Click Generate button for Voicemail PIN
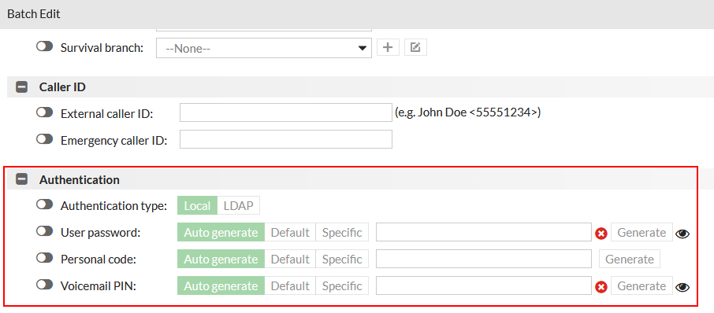 point(641,286)
